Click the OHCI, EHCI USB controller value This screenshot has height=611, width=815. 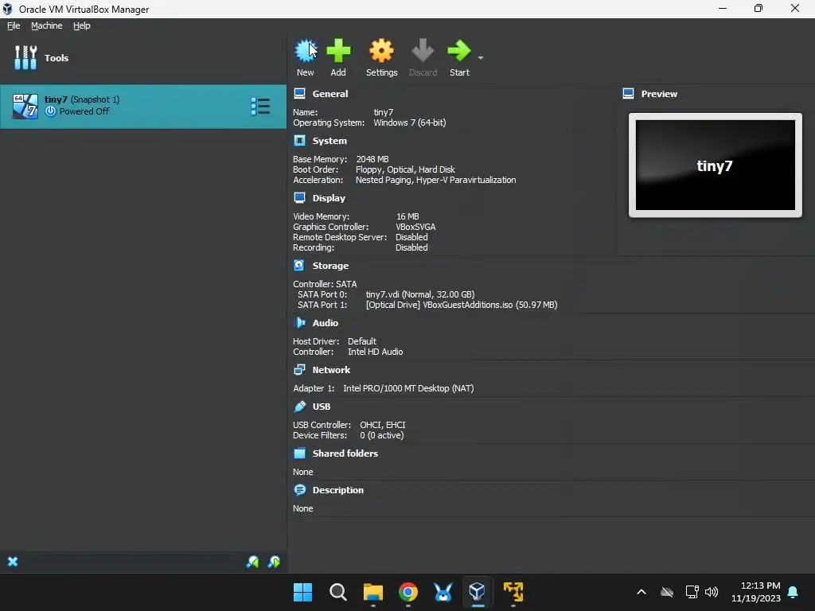tap(383, 425)
